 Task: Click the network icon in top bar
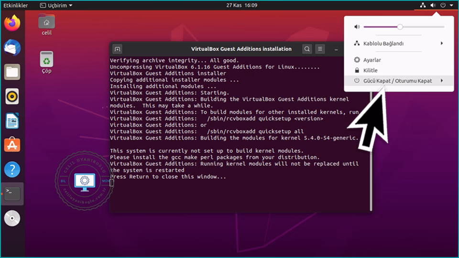(423, 5)
